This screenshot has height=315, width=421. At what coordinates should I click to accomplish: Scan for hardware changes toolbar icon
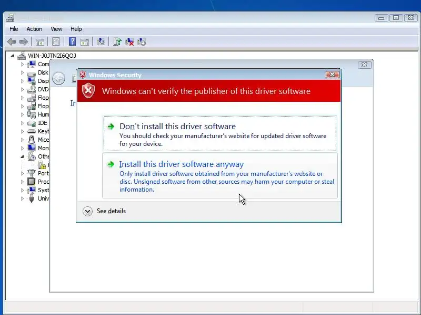[101, 42]
